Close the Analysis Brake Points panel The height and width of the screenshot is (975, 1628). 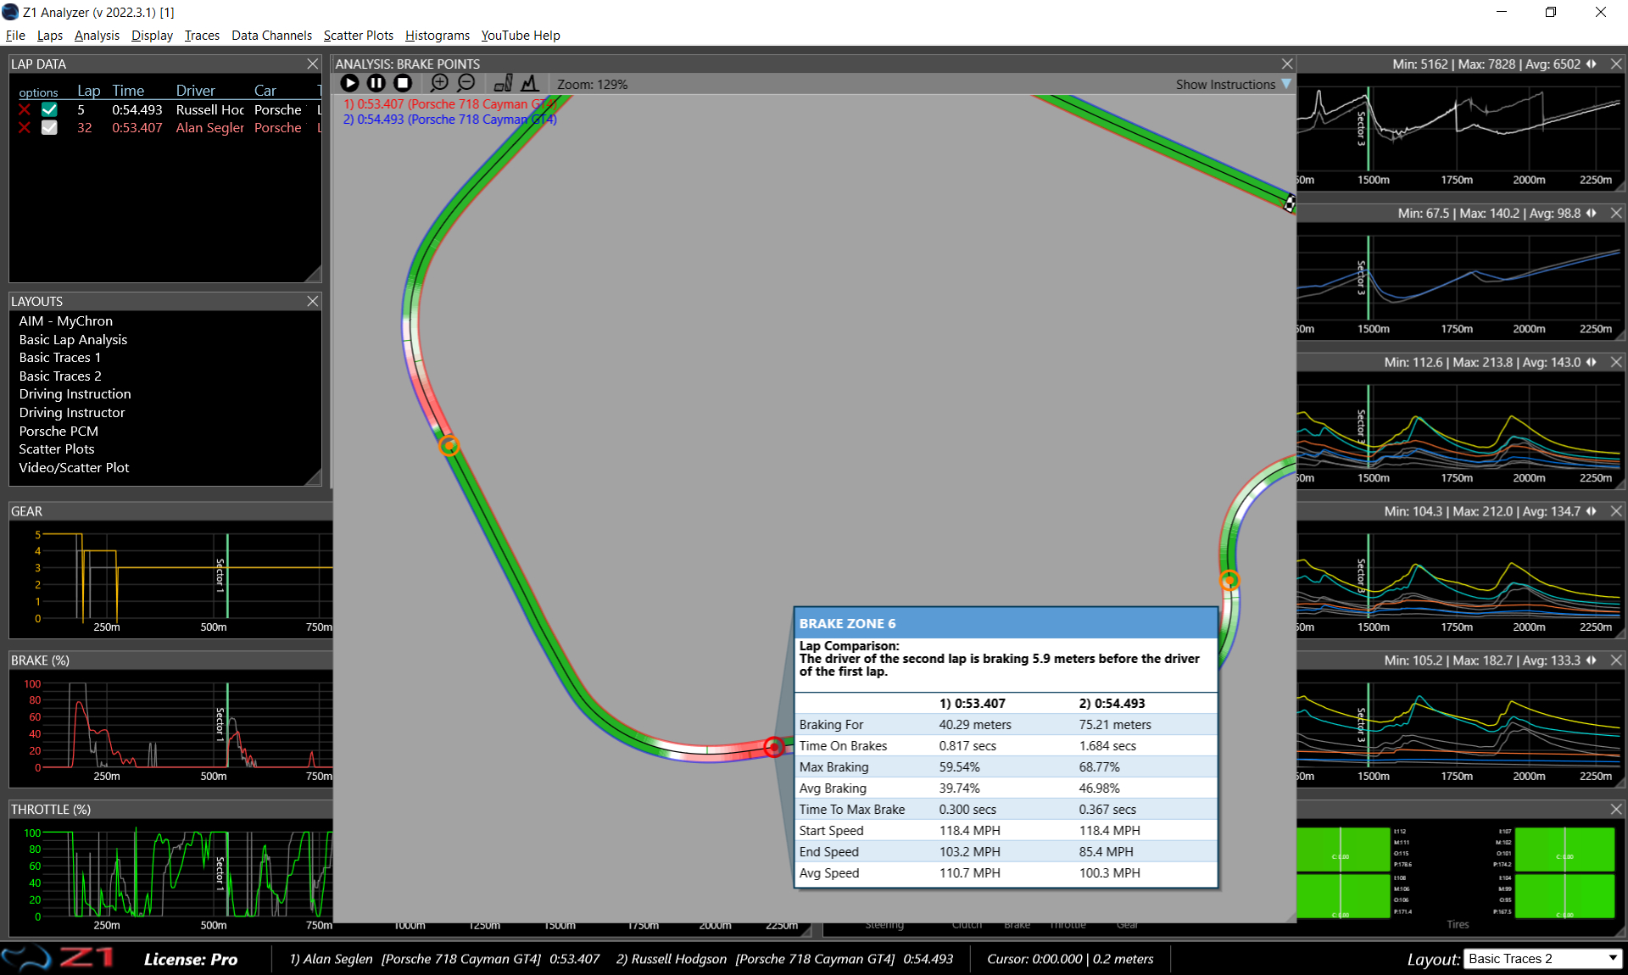1287,64
